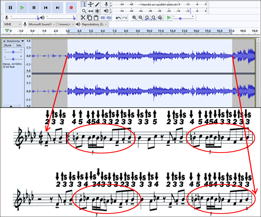Click the Paste clipboard icon
261x217 pixels.
pos(96,18)
